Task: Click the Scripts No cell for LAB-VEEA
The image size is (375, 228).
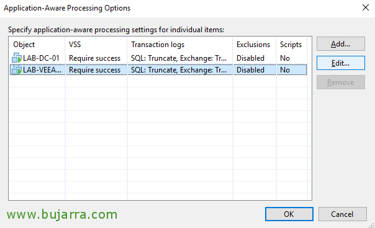Action: (x=285, y=70)
